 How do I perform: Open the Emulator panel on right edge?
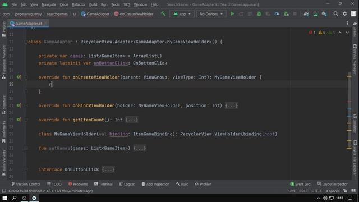coord(355,123)
